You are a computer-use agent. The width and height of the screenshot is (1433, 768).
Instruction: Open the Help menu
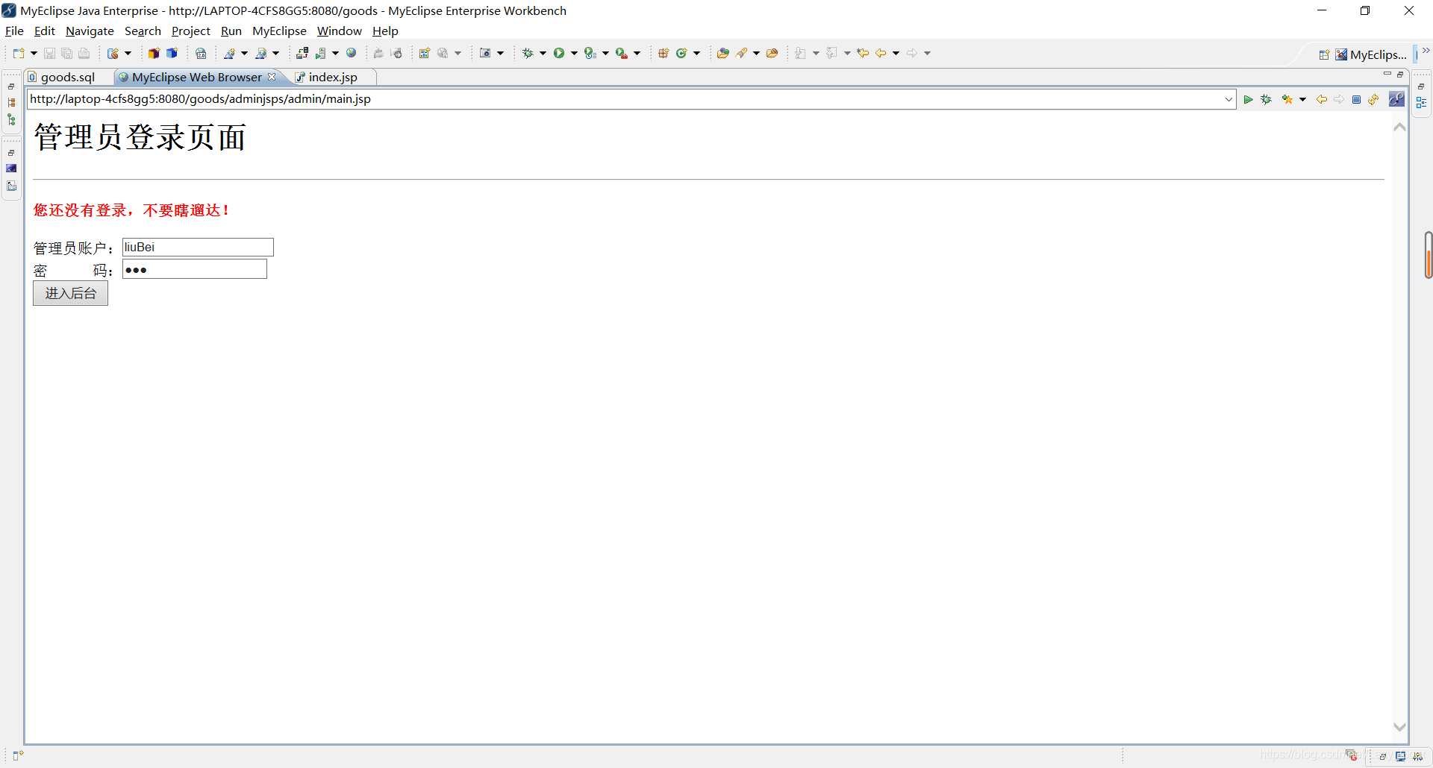coord(385,31)
